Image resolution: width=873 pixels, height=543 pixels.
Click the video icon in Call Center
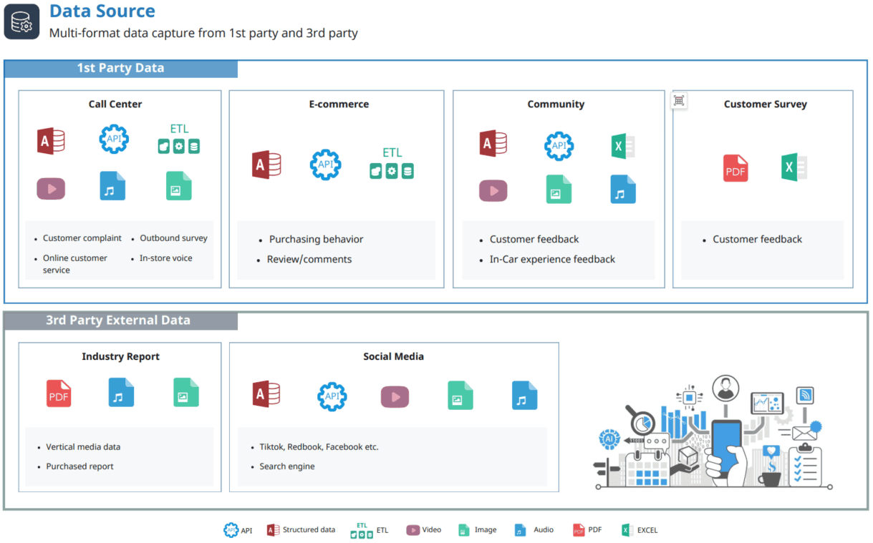pyautogui.click(x=51, y=189)
